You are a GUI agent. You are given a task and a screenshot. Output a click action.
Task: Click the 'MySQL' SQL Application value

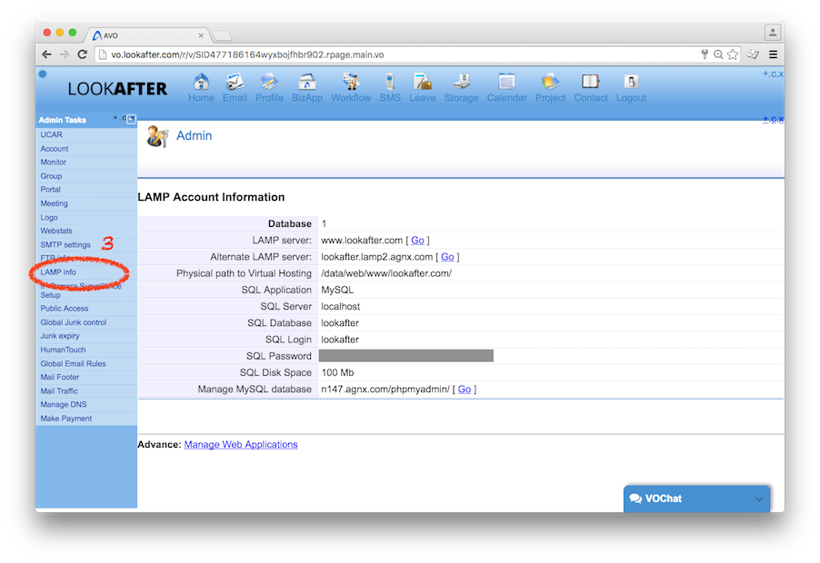(x=337, y=290)
